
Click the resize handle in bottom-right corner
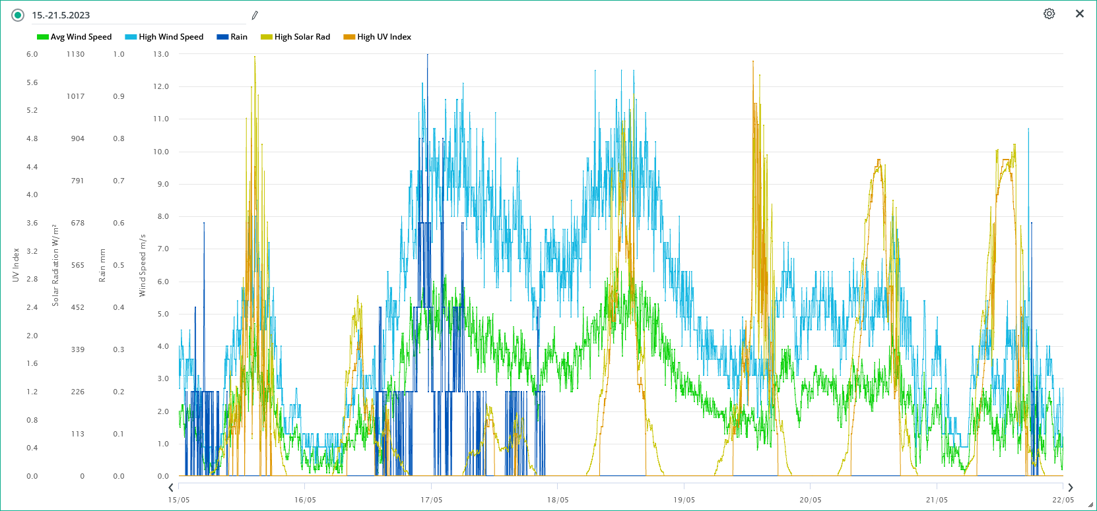1090,505
